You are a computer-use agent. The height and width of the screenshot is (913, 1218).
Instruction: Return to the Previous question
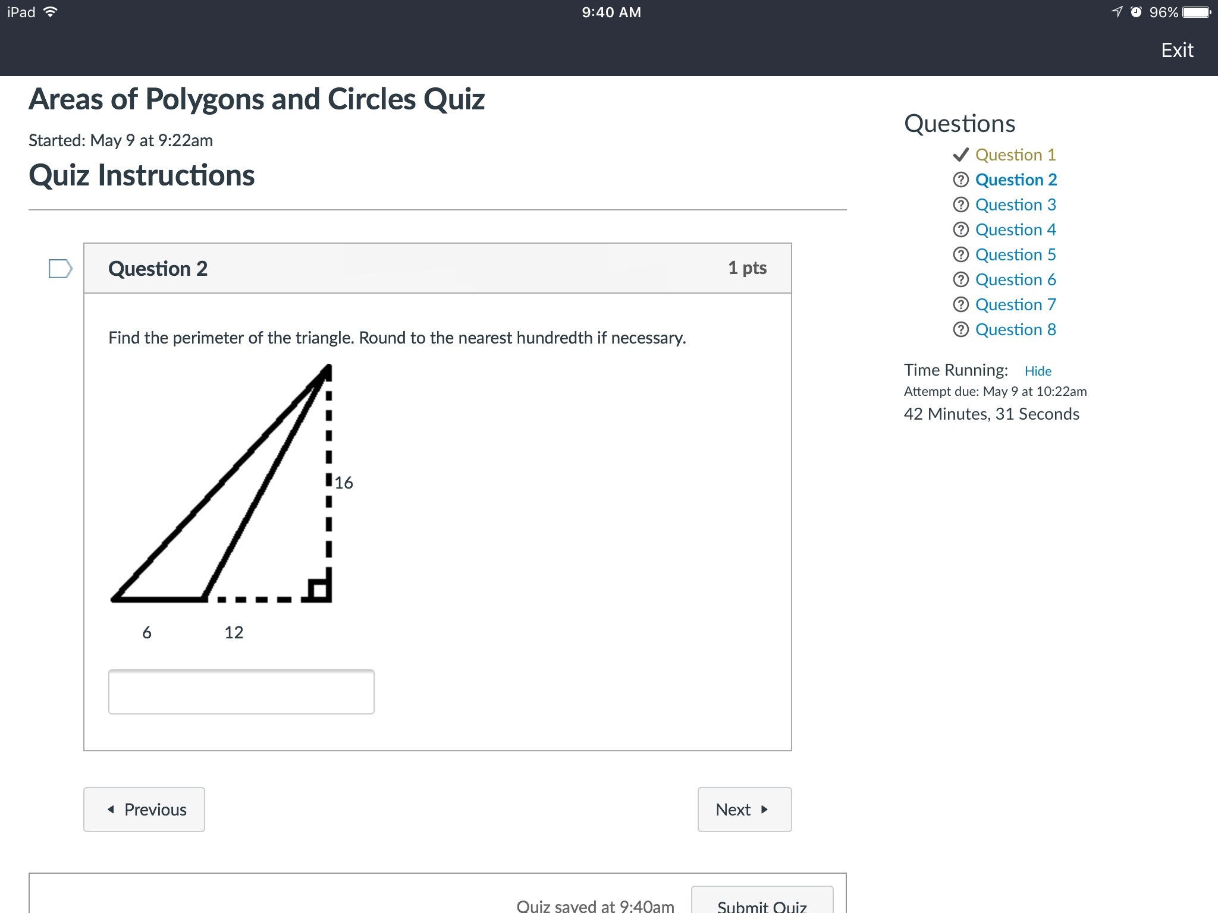point(144,810)
